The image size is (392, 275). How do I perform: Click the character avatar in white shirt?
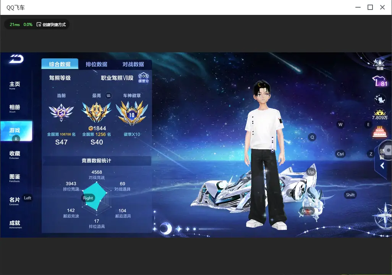click(x=266, y=155)
